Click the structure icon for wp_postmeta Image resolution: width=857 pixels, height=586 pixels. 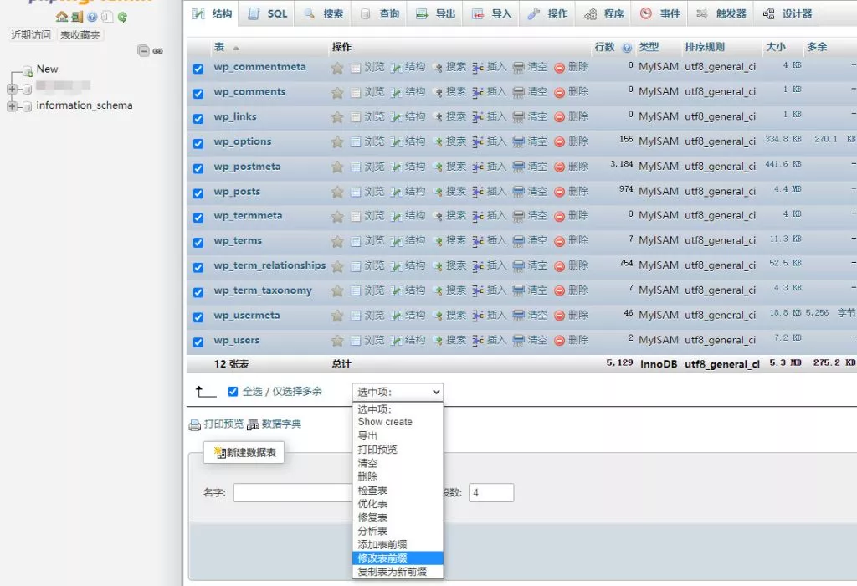tap(396, 167)
